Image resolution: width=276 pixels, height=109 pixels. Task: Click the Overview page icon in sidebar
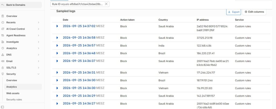coord(3,16)
